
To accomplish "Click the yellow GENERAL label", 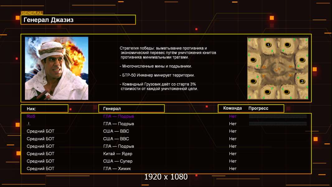I will coord(32,13).
